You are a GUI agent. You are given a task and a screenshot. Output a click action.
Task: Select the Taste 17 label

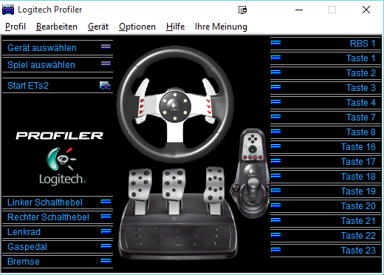[x=358, y=162]
